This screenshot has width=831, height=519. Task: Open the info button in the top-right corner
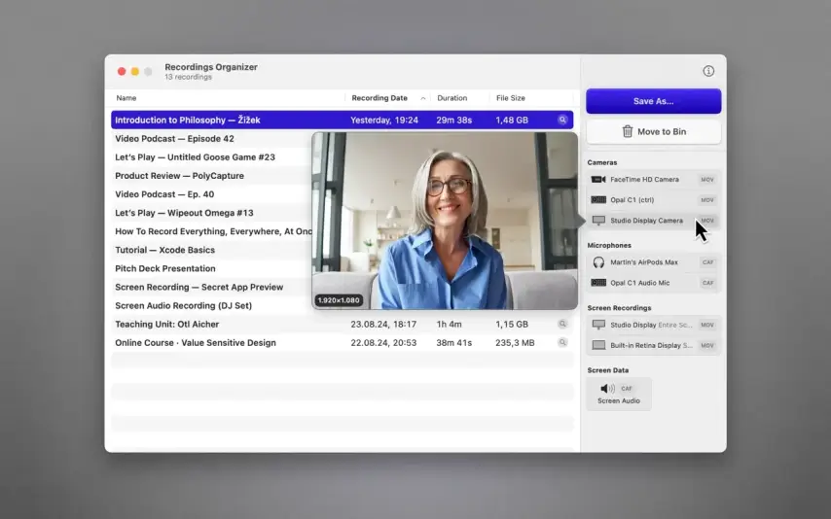708,71
